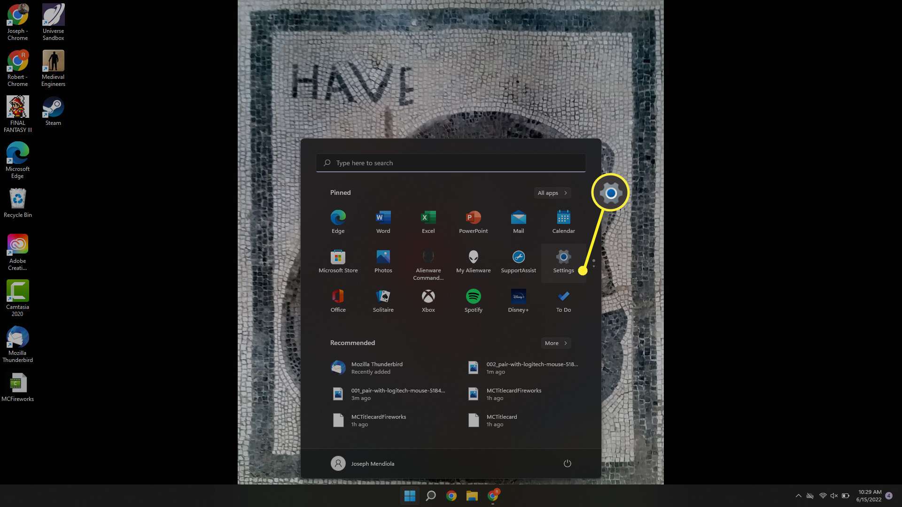Expand search input field
902x507 pixels.
click(x=451, y=162)
